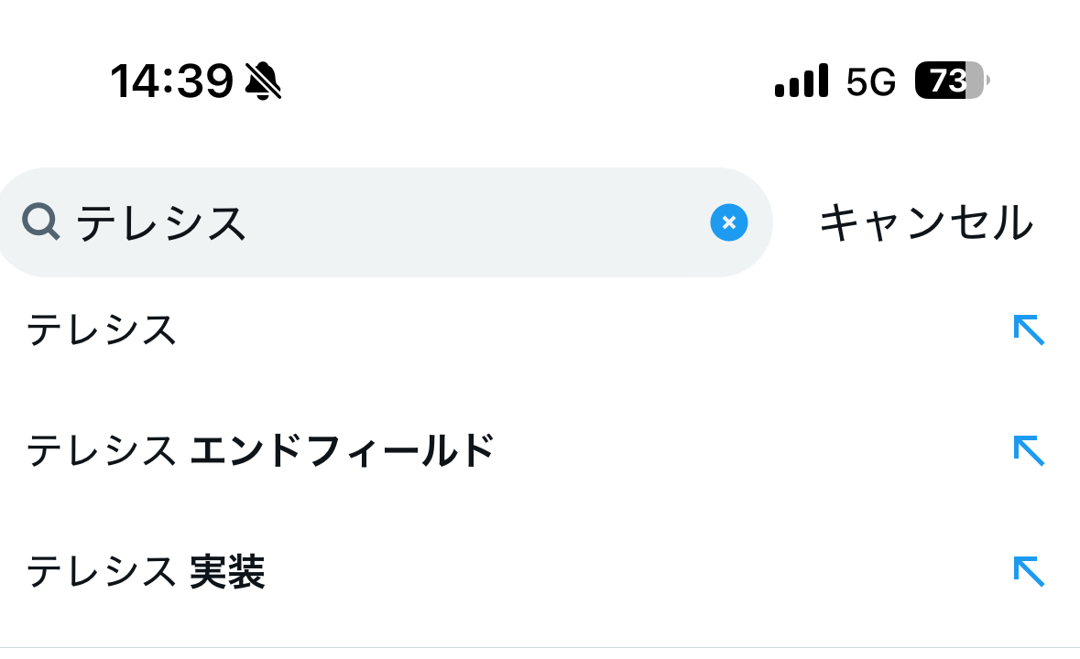Tap the typed テレシス text in search bar
This screenshot has height=659, width=1080.
click(x=162, y=222)
